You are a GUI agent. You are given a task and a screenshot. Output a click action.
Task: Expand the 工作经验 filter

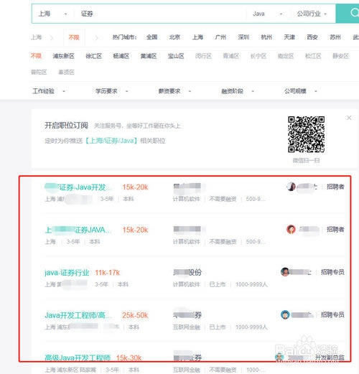[x=49, y=91]
